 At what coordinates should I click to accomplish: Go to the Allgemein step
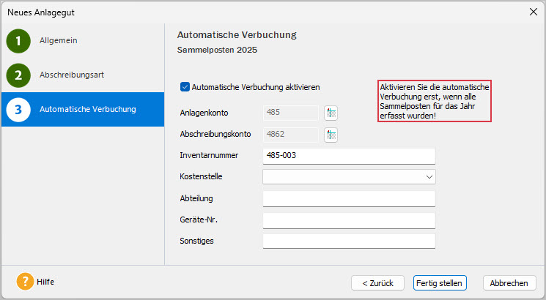(x=59, y=41)
